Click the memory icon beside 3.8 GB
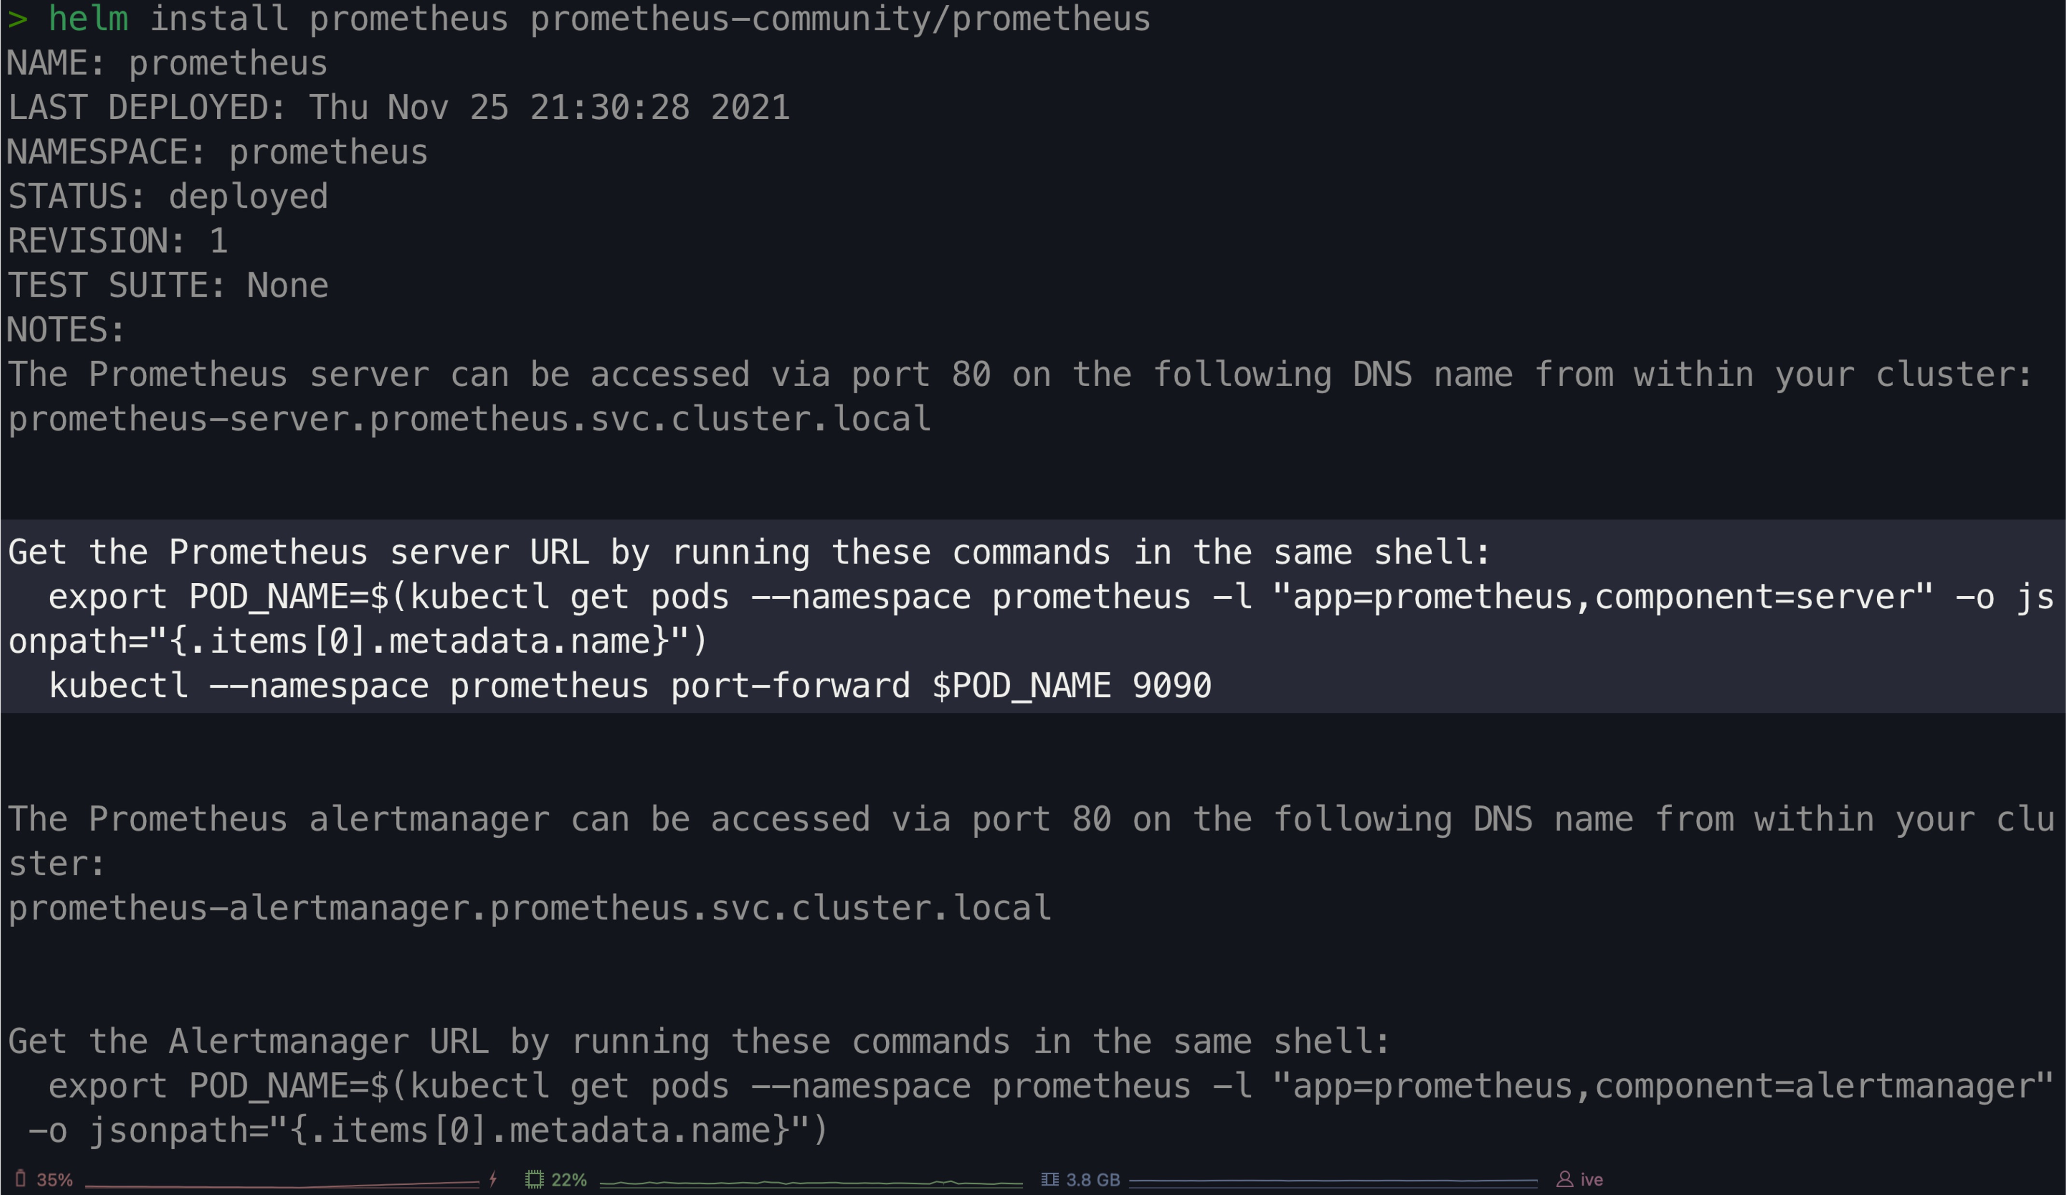The image size is (2066, 1195). [x=1049, y=1180]
